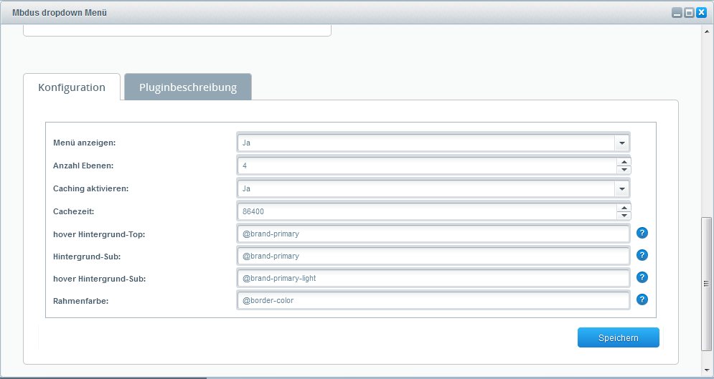Click the vertical scrollbar handle
Screen dimensions: 714x379
click(707, 283)
